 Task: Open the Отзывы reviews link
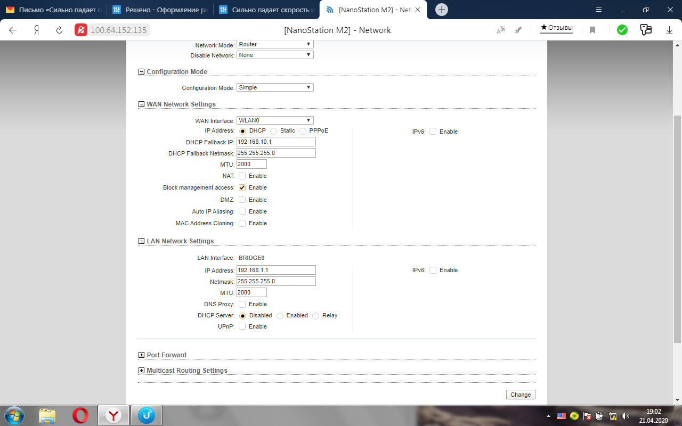557,28
